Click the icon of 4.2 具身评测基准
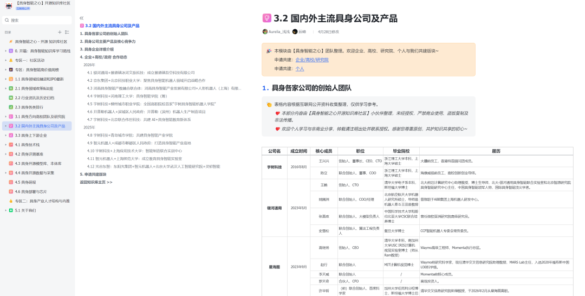This screenshot has height=296, width=585. point(11,154)
